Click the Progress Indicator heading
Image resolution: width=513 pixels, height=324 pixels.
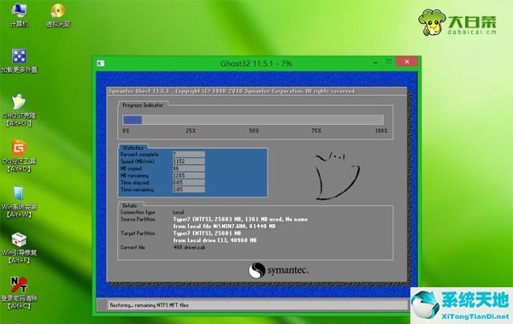143,105
